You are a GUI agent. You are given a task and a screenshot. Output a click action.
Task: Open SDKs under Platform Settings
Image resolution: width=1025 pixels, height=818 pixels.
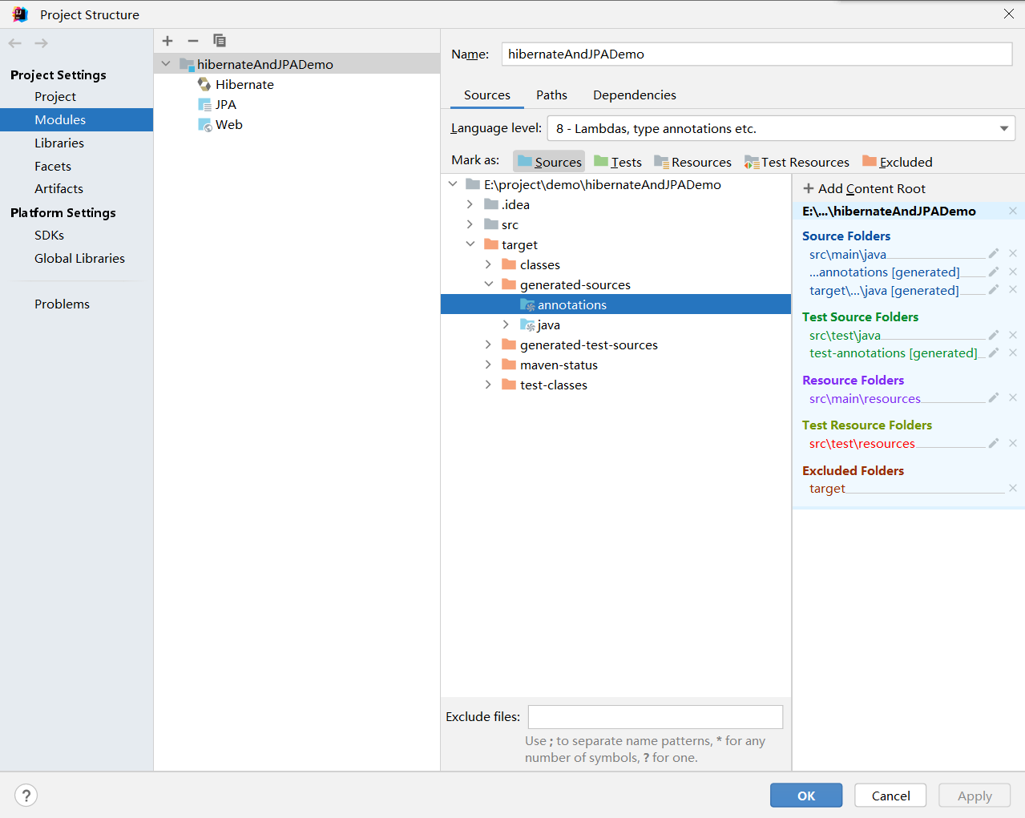coord(49,235)
